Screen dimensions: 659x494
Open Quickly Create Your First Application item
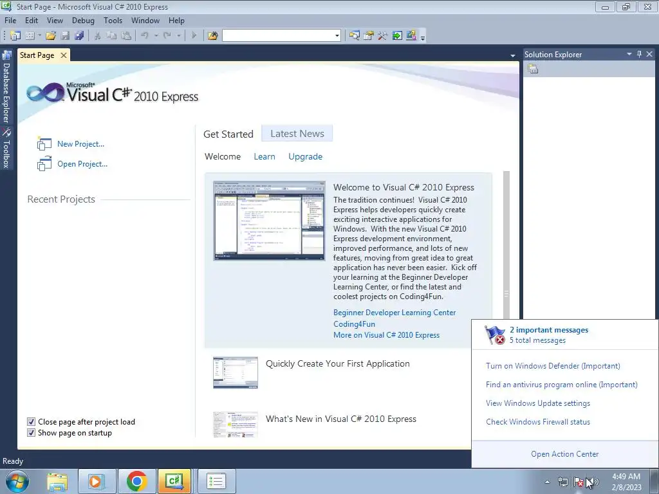click(337, 364)
